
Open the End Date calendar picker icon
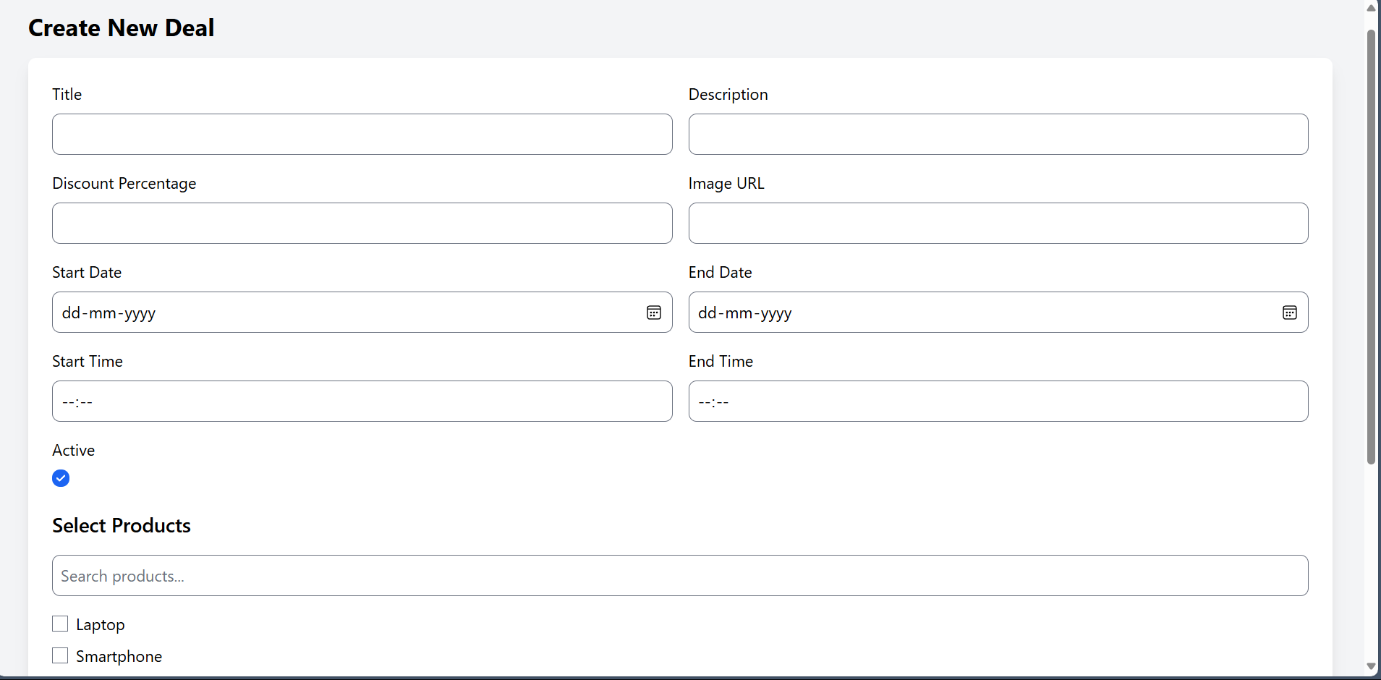[x=1290, y=313]
